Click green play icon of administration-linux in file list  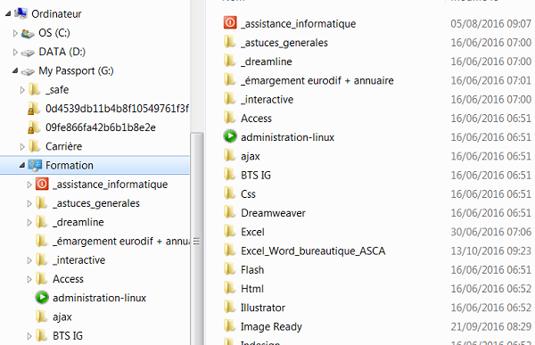[230, 136]
